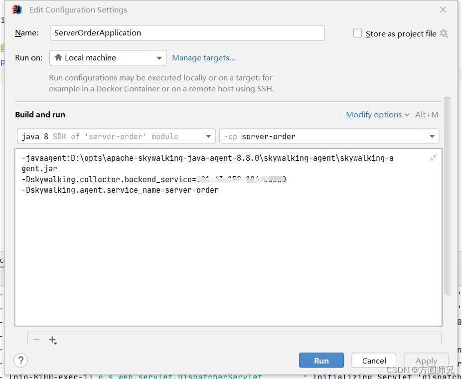This screenshot has height=379, width=462.
Task: Click the Apply button
Action: tap(426, 360)
